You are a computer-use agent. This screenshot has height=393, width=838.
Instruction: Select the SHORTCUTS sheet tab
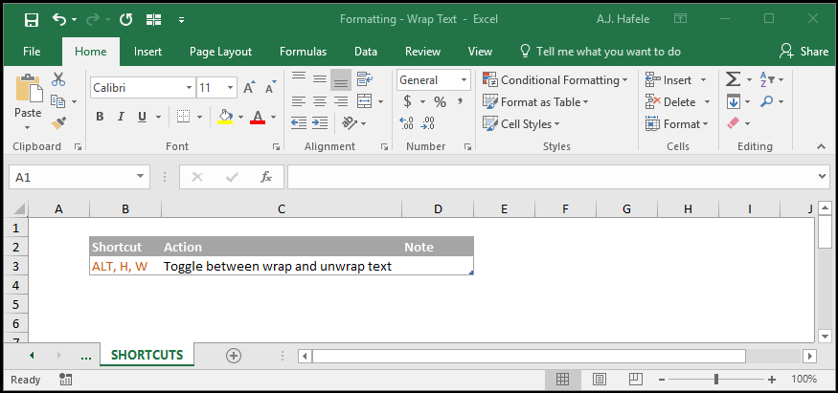coord(147,355)
